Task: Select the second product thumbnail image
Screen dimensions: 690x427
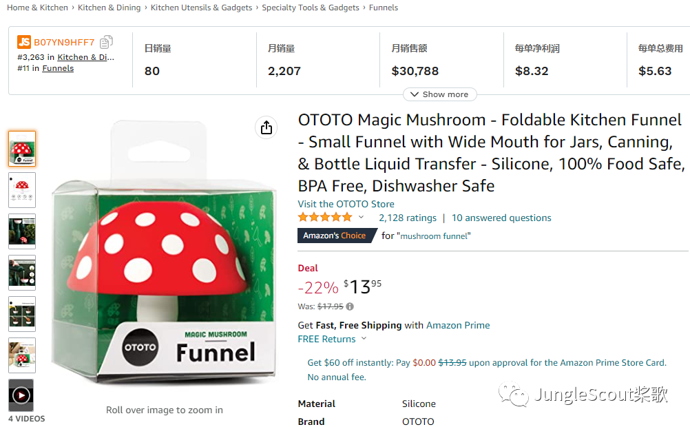Action: click(x=21, y=190)
